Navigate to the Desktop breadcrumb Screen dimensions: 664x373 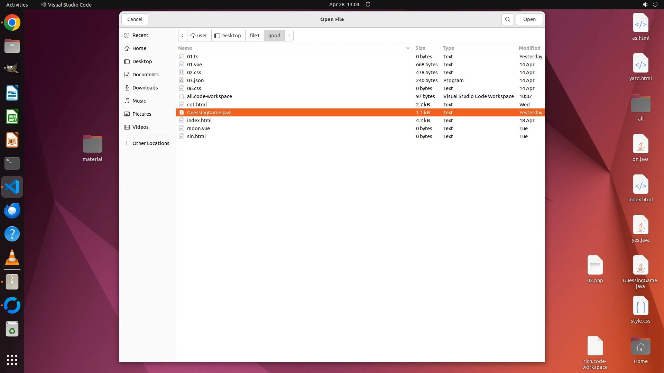point(228,36)
